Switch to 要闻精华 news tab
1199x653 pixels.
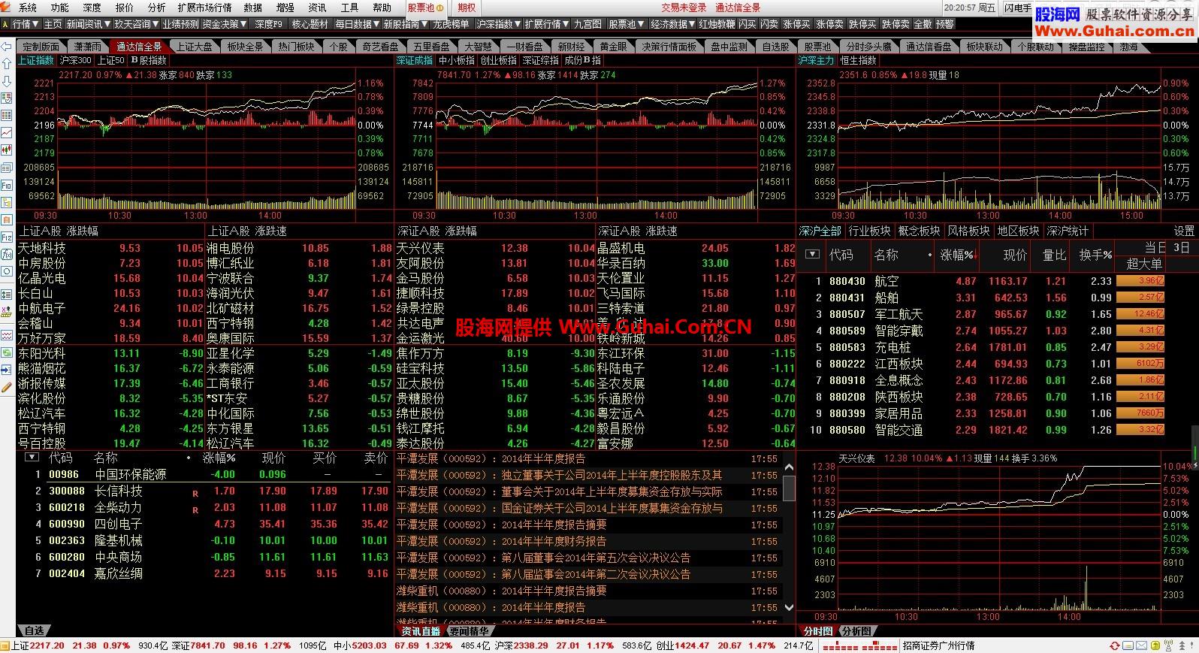(x=469, y=631)
